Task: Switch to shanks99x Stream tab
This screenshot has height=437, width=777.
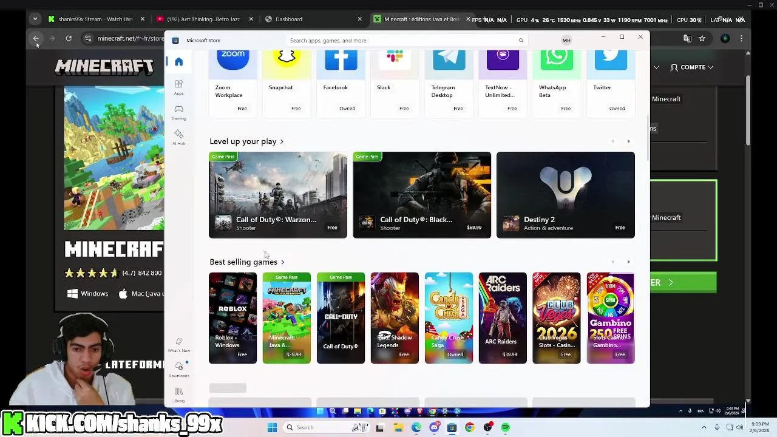Action: (x=96, y=19)
